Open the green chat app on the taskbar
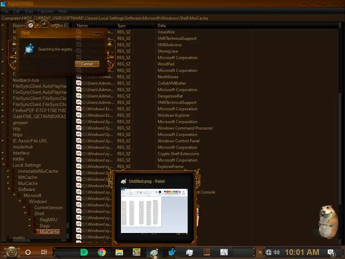The height and width of the screenshot is (259, 345). click(x=84, y=252)
